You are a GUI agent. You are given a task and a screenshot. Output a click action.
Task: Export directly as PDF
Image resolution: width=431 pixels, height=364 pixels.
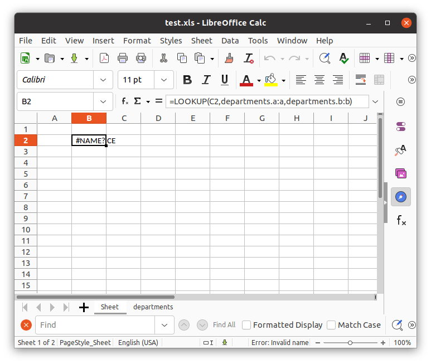click(104, 58)
